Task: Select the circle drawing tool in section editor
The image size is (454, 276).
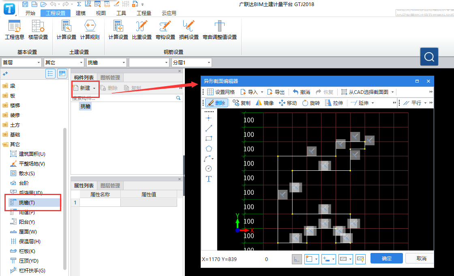Action: tap(208, 168)
